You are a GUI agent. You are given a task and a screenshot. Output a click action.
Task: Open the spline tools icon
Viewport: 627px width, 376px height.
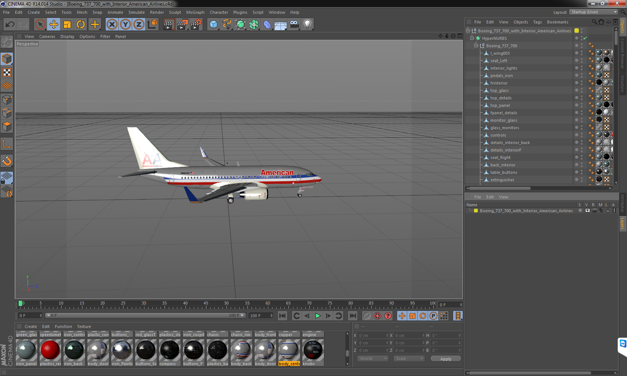point(227,25)
